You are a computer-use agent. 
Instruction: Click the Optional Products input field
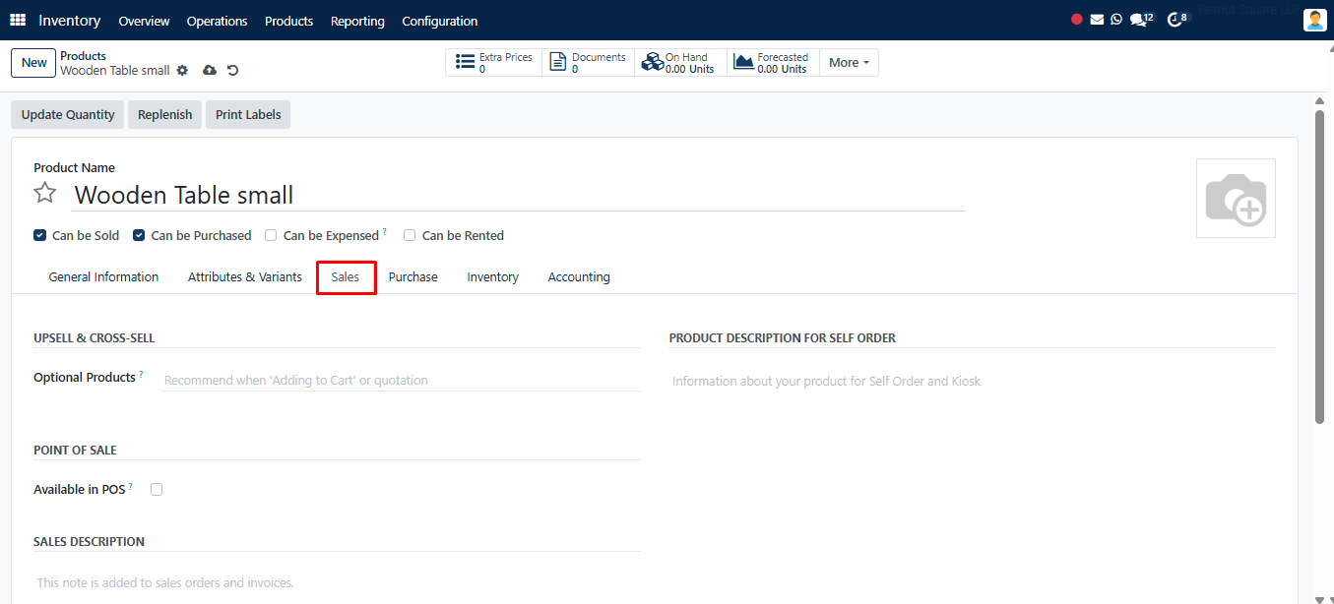(x=400, y=380)
